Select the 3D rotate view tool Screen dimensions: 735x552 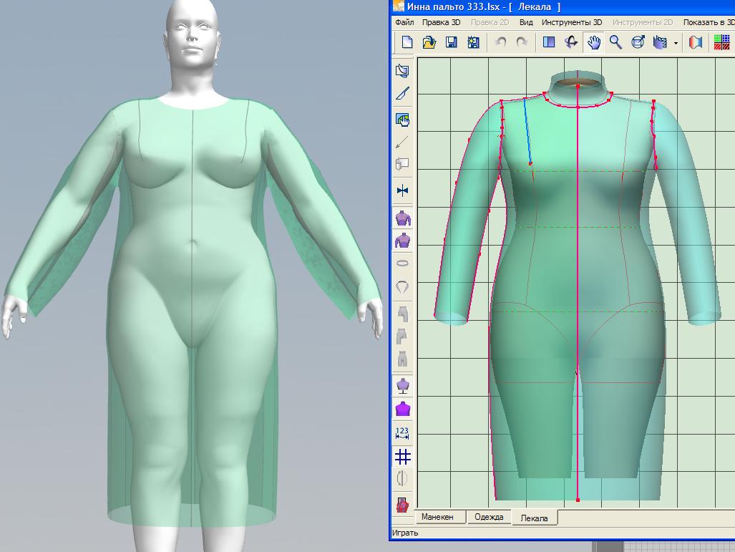tap(571, 42)
